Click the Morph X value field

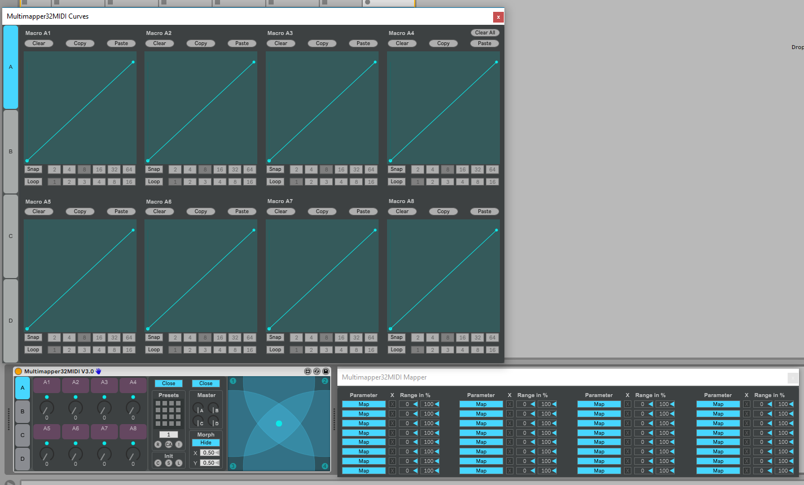coord(208,453)
